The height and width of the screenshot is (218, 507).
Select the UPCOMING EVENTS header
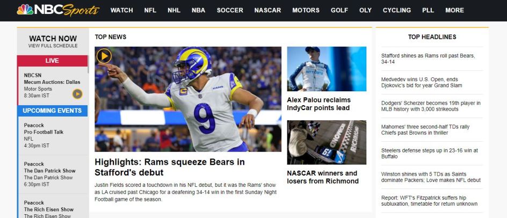tap(53, 111)
